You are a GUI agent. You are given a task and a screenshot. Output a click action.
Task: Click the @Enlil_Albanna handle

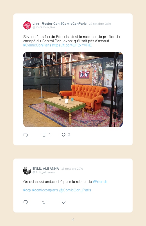pyautogui.click(x=44, y=172)
